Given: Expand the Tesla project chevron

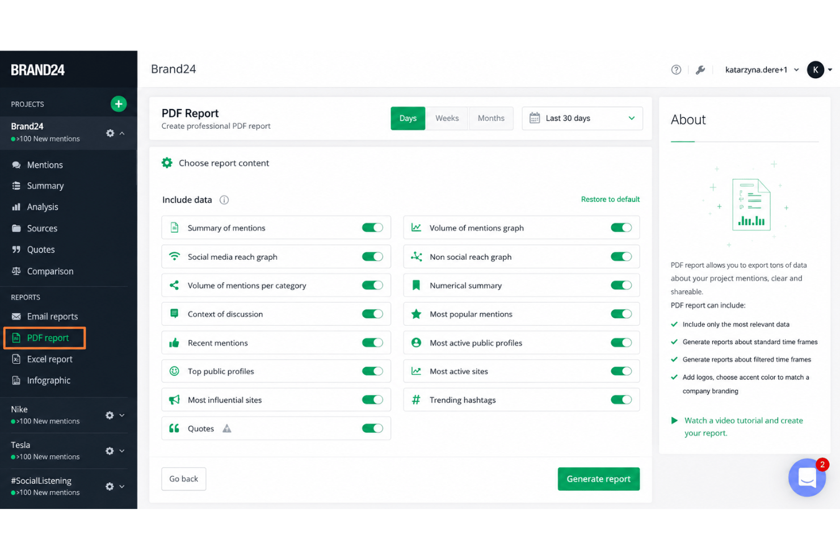Looking at the screenshot, I should 122,451.
